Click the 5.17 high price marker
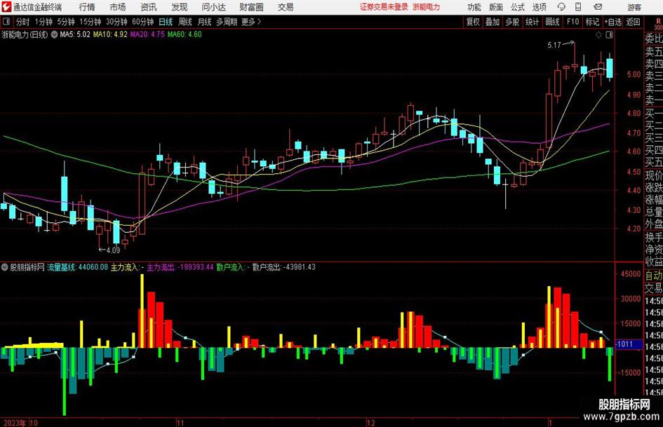Screen dimensions: 663x427 [x=554, y=45]
